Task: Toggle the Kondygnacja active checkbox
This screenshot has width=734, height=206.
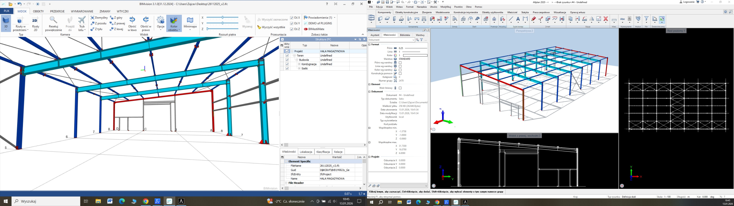Action: [x=287, y=64]
